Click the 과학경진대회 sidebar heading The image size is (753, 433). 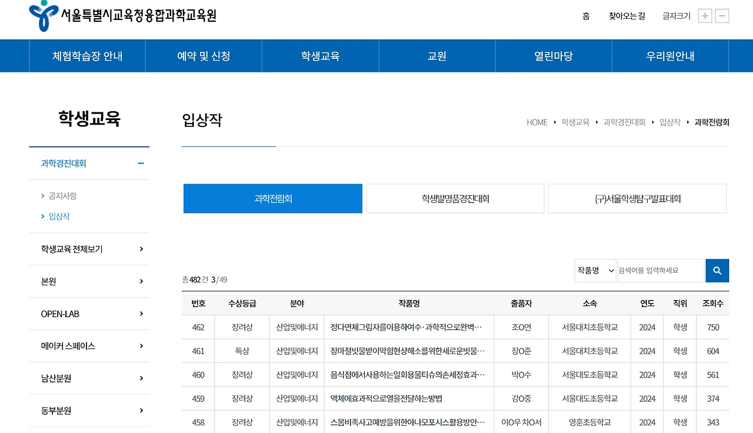tap(64, 164)
